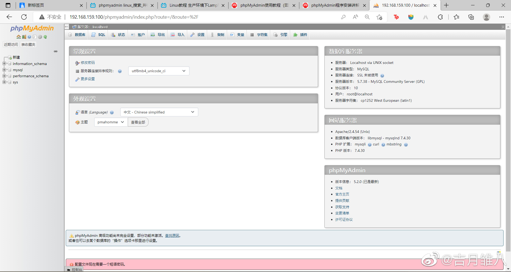Expand sys database tree node
The image size is (511, 272).
(x=4, y=82)
